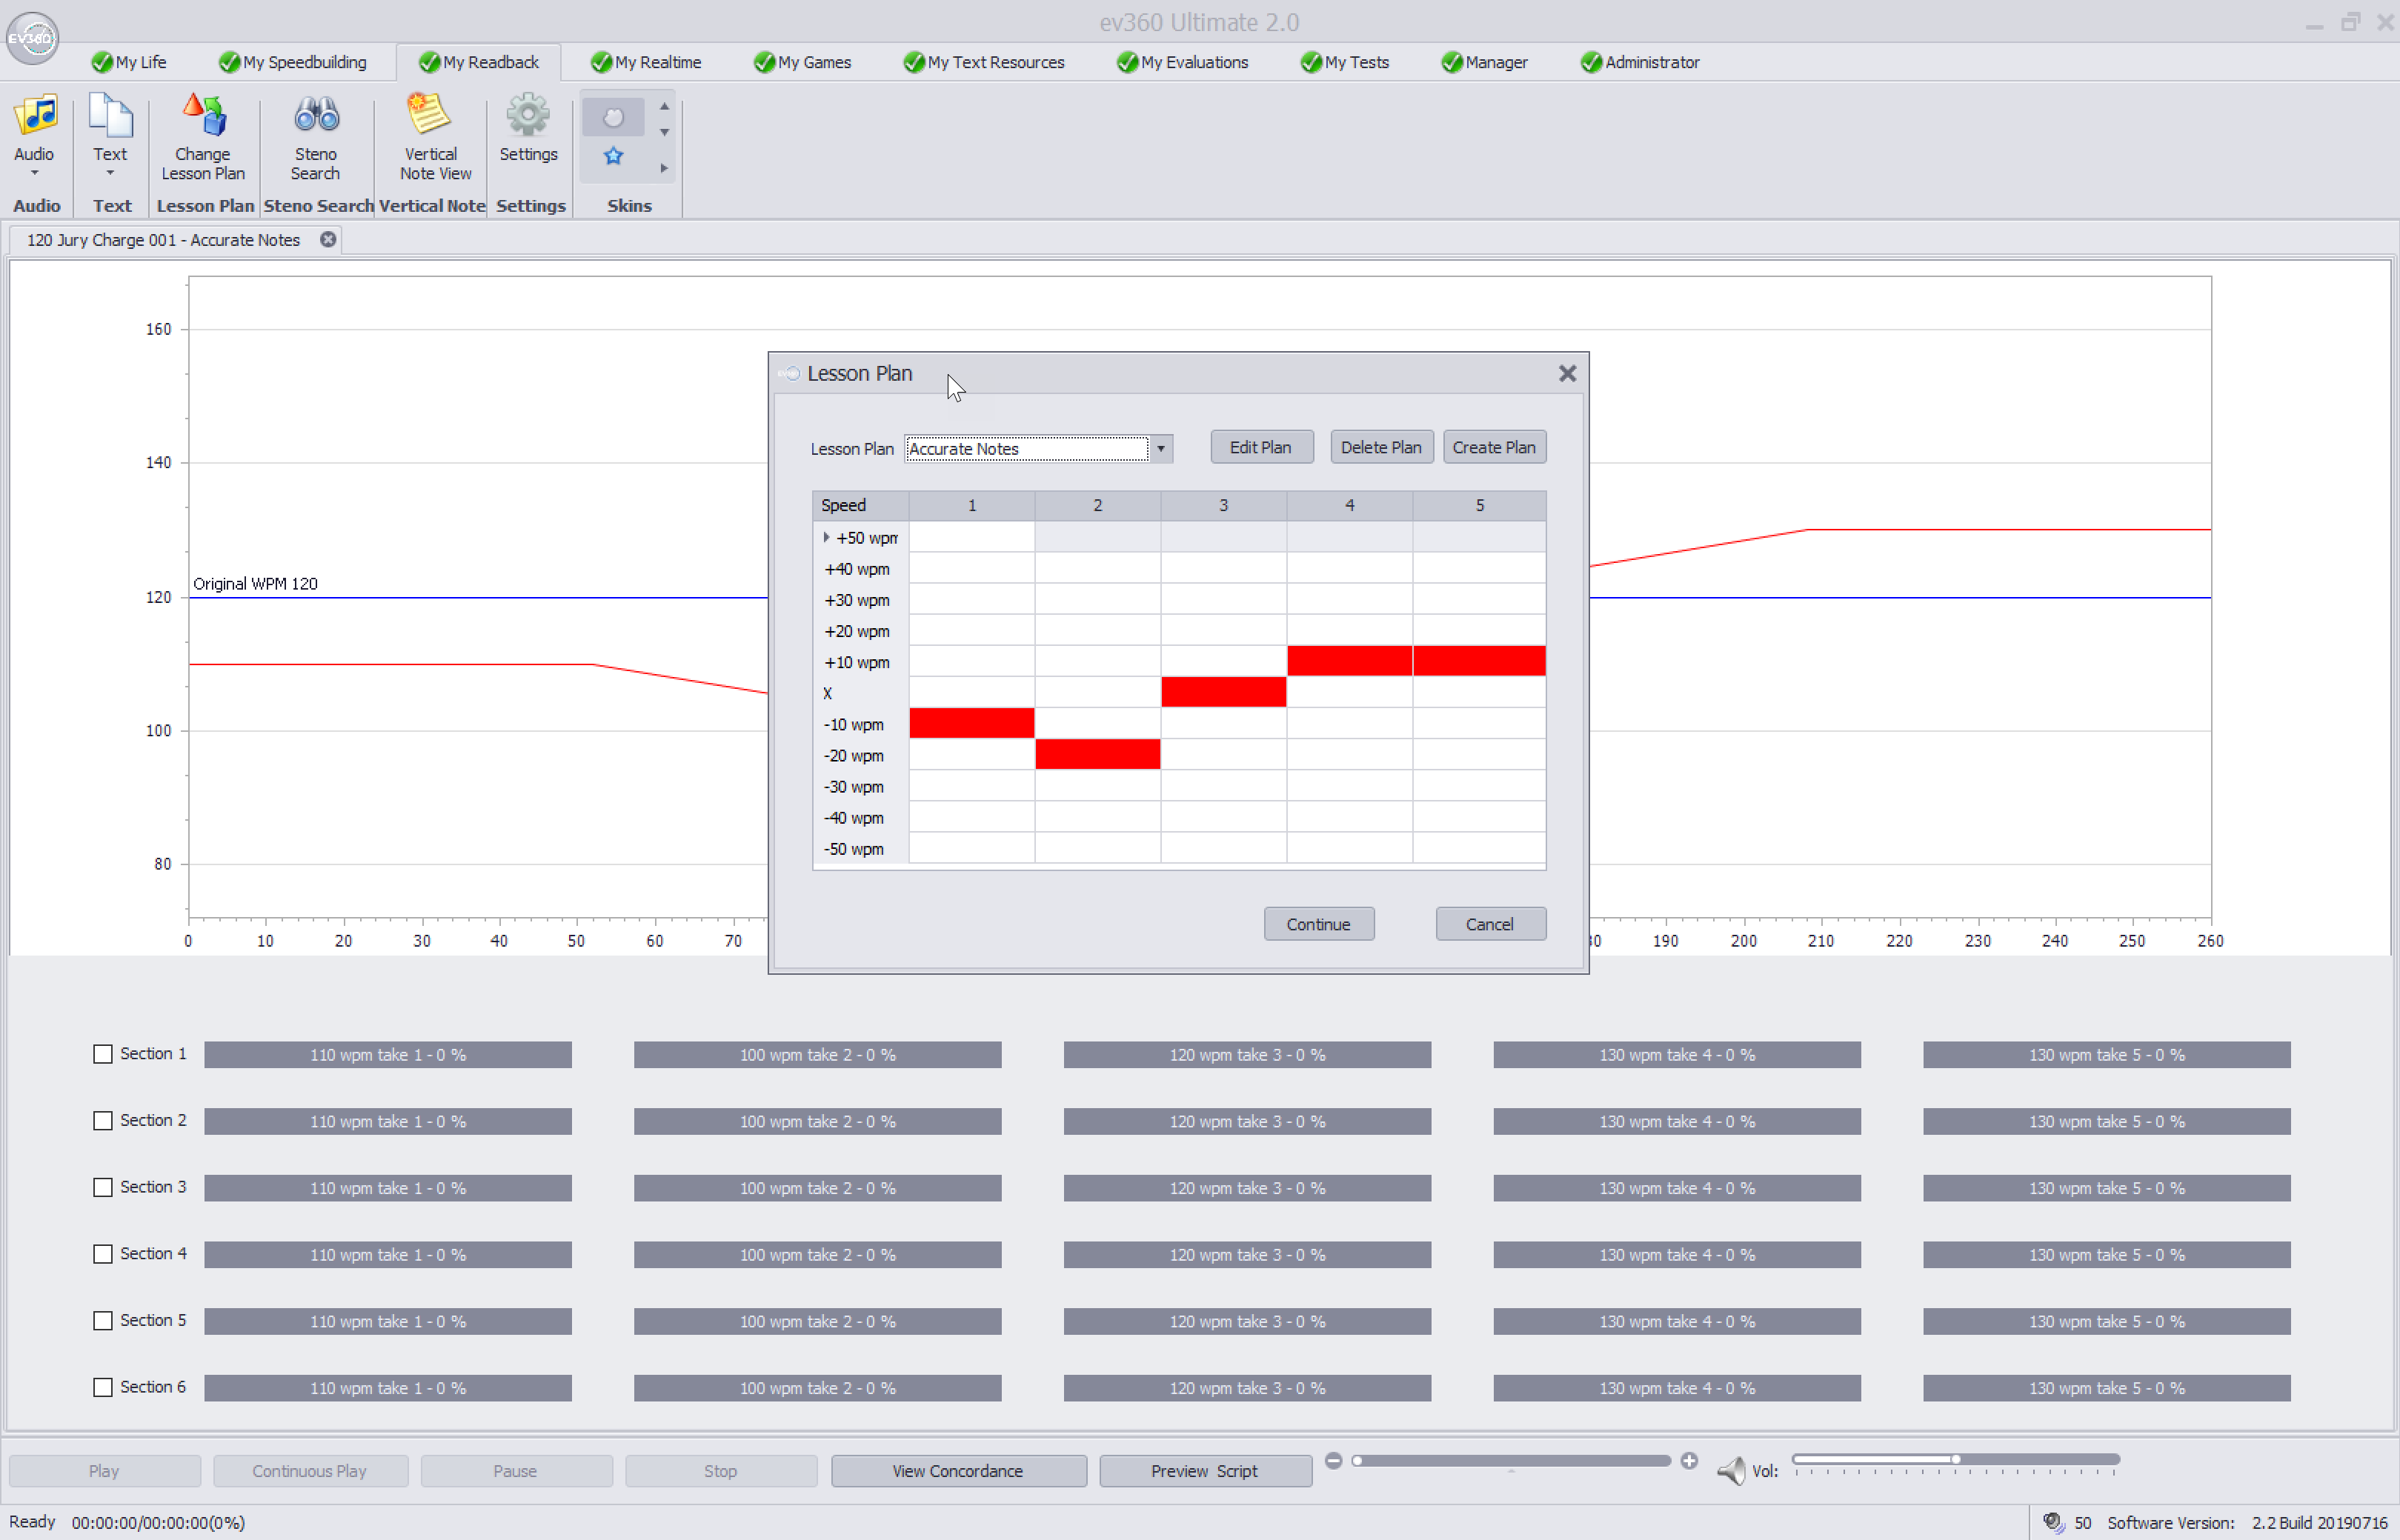Toggle Section 6 checkbox
The height and width of the screenshot is (1540, 2400).
(102, 1387)
